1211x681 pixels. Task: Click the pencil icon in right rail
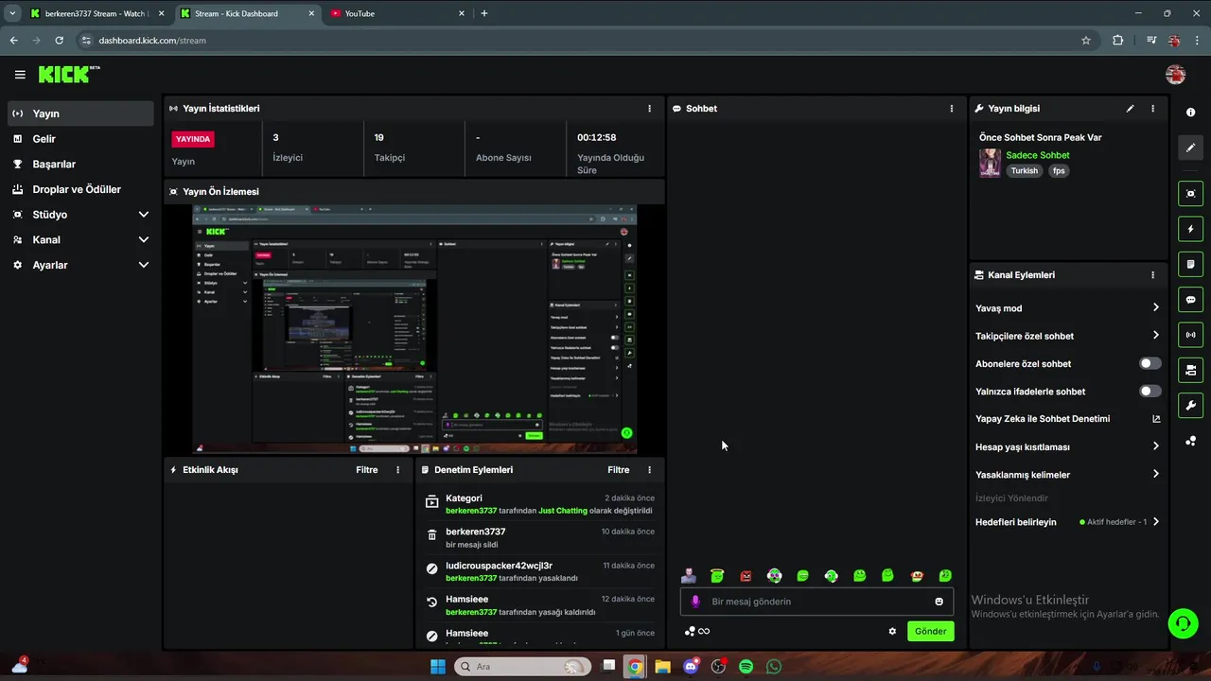coord(1190,148)
